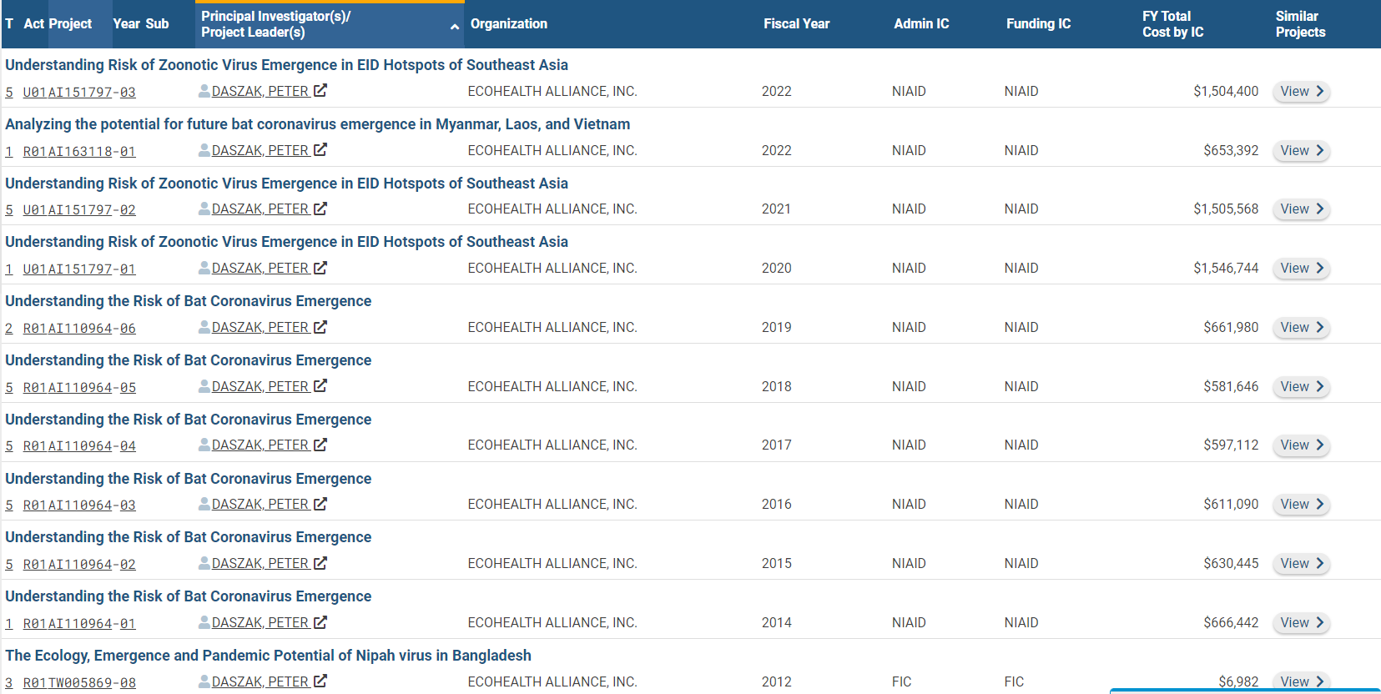1381x694 pixels.
Task: Click person icon in R01AI110964-05 row
Action: 204,386
